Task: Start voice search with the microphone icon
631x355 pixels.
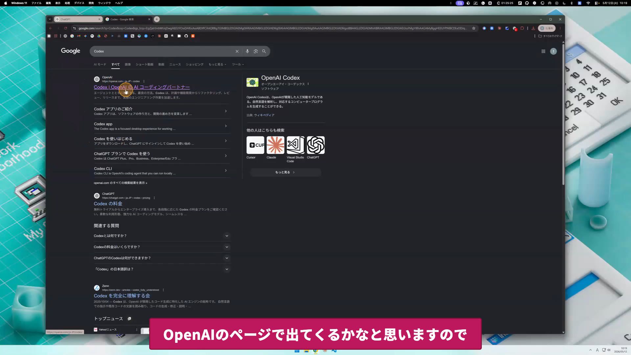Action: (247, 51)
